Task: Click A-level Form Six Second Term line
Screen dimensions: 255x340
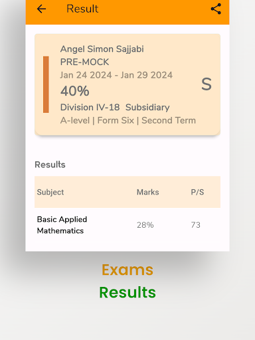Action: tap(128, 121)
